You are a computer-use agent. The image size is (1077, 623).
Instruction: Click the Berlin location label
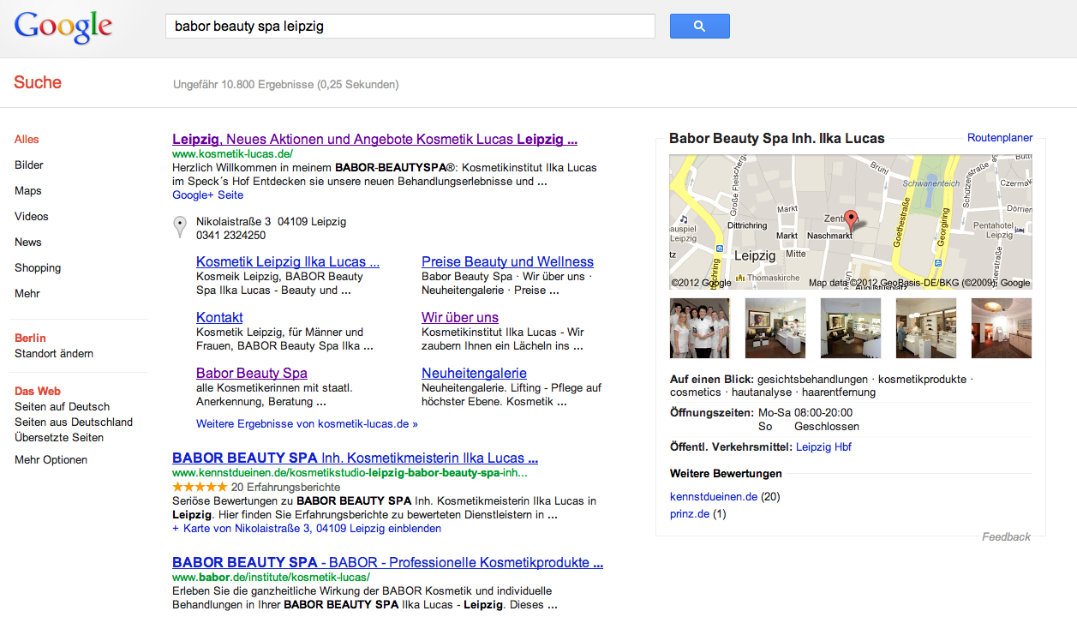pos(30,338)
